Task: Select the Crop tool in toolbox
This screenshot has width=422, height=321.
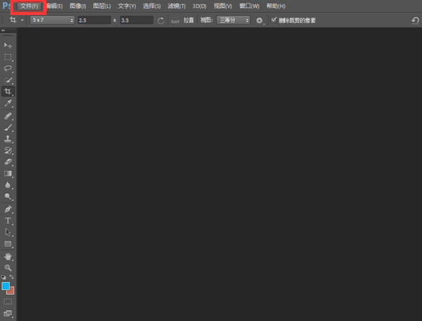Action: pos(8,92)
